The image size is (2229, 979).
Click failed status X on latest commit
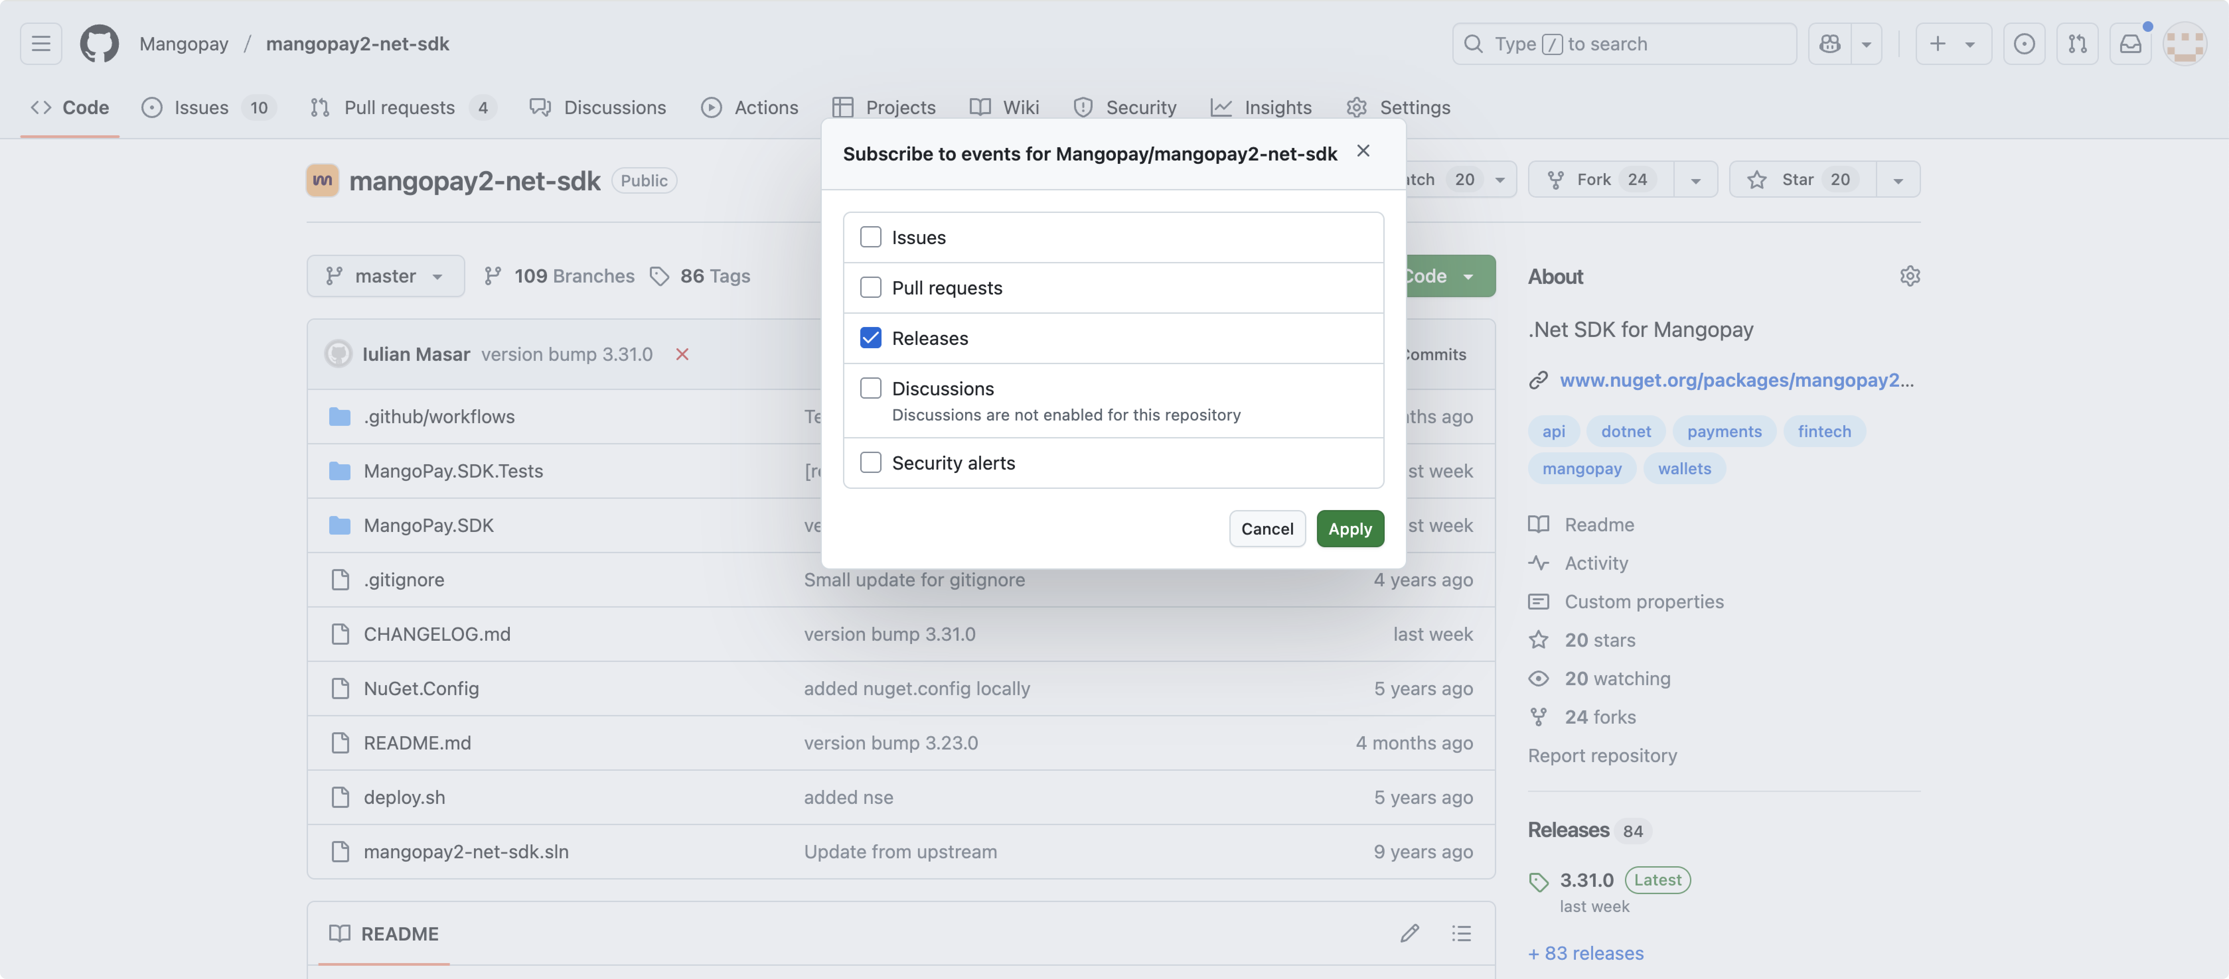coord(682,354)
